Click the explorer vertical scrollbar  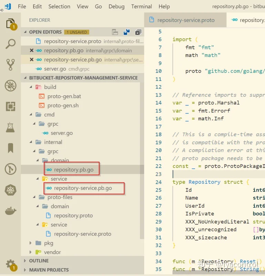pos(142,160)
